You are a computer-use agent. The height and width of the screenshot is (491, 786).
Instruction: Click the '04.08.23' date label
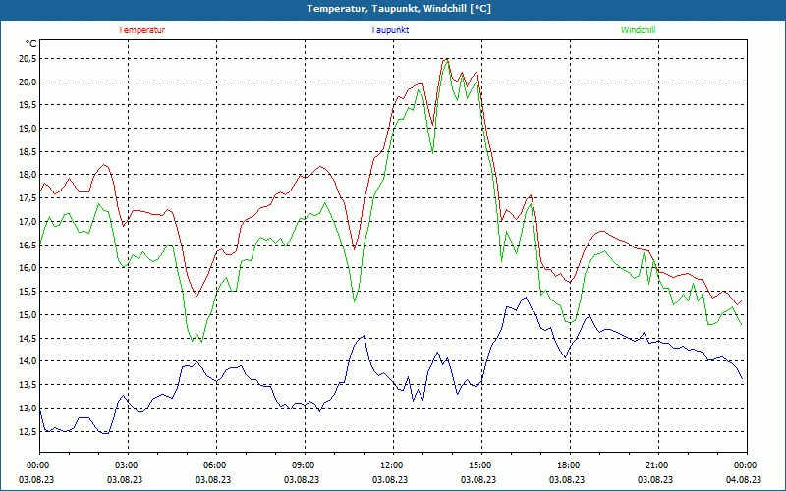point(744,479)
